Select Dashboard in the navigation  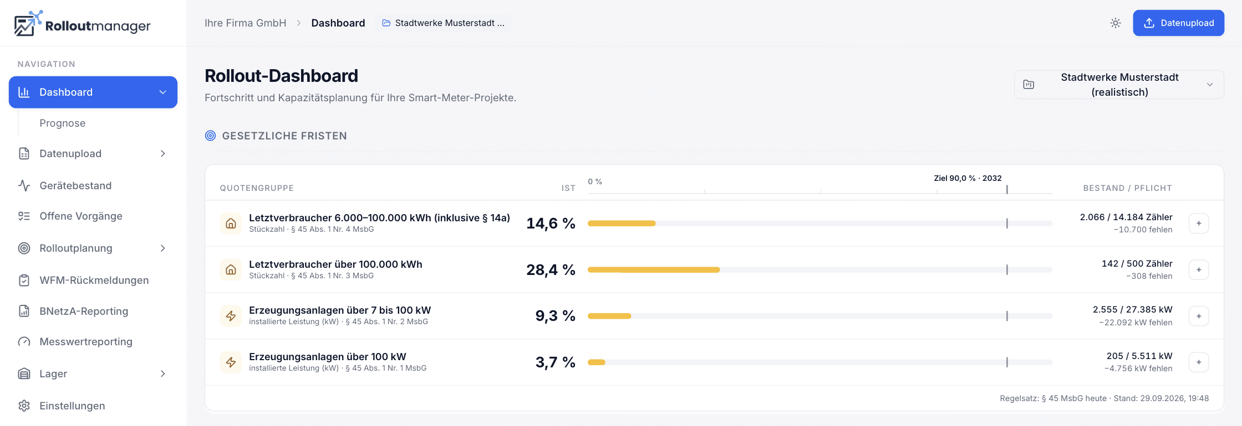pyautogui.click(x=93, y=92)
